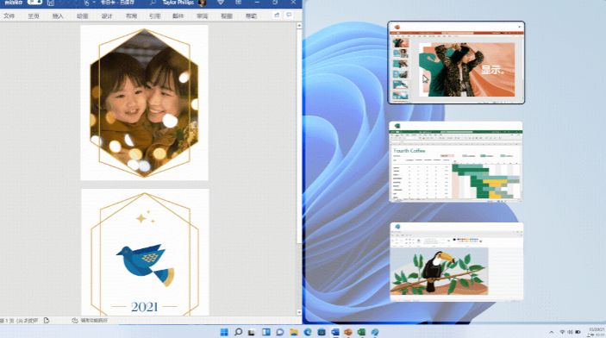Close the PowerPoint snap thumbnail
Screen dimensions: 606x338
pos(520,27)
